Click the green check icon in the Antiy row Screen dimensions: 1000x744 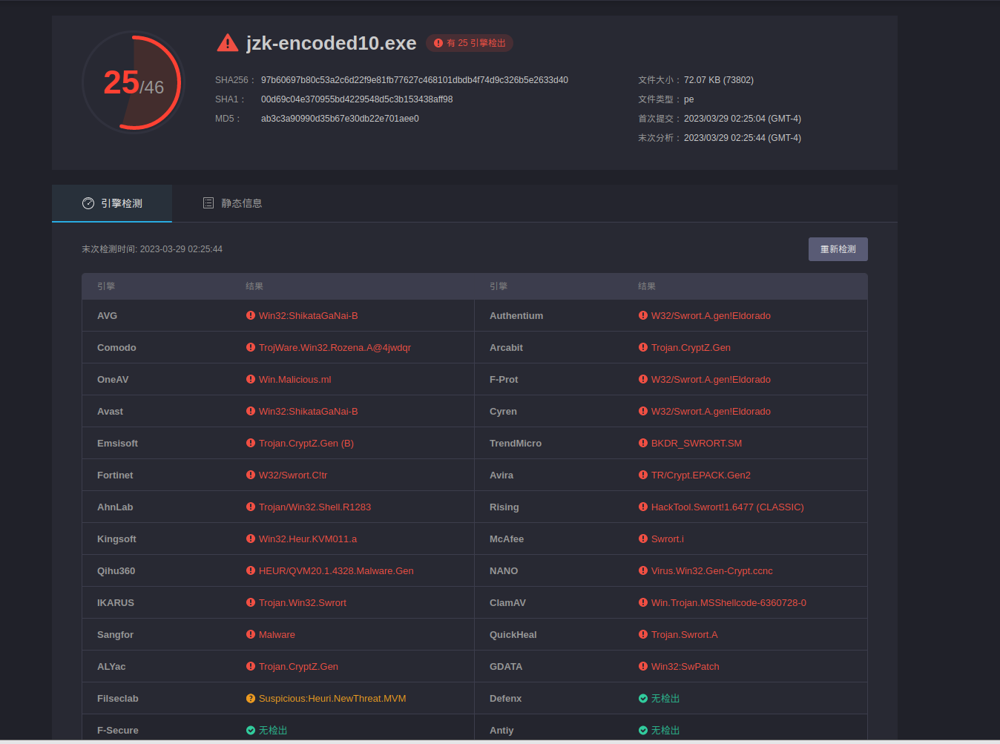click(x=643, y=730)
